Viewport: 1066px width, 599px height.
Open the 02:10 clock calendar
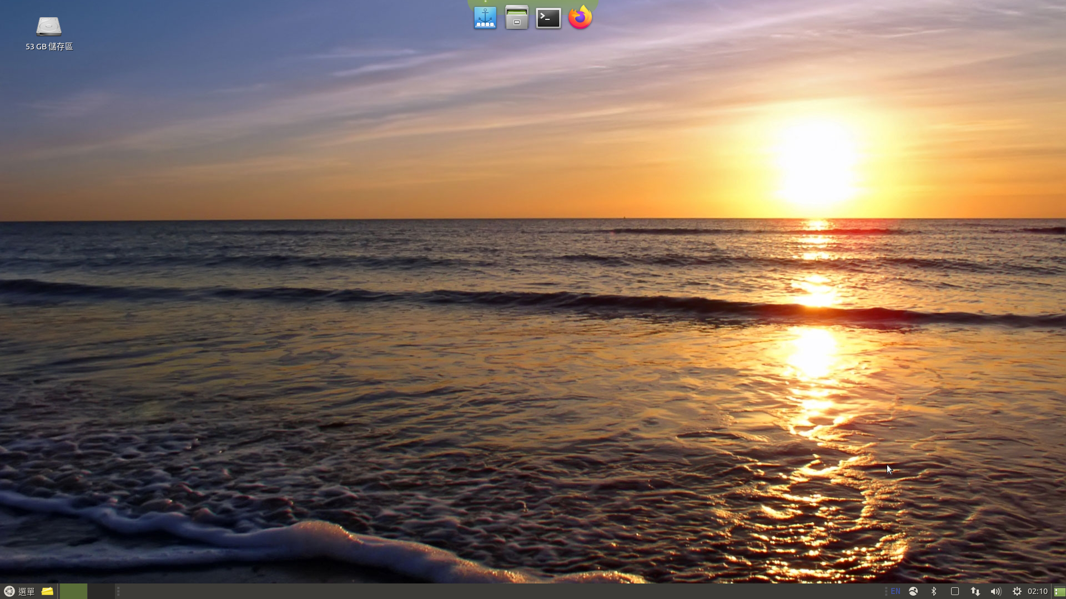click(x=1037, y=591)
